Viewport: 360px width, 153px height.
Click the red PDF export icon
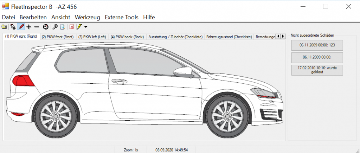click(x=72, y=27)
